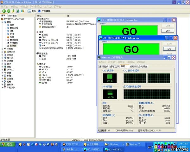The width and height of the screenshot is (190, 152).
Task: Open report wizard icon beside Refresh
Action: pyautogui.click(x=22, y=11)
